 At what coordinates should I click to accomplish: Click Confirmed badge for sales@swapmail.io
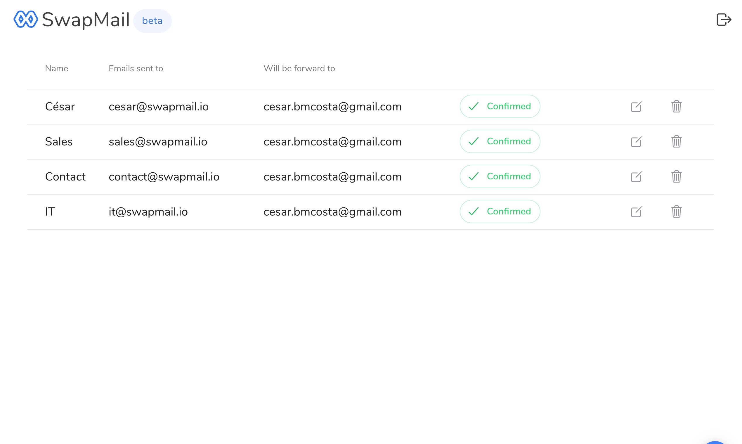tap(500, 141)
